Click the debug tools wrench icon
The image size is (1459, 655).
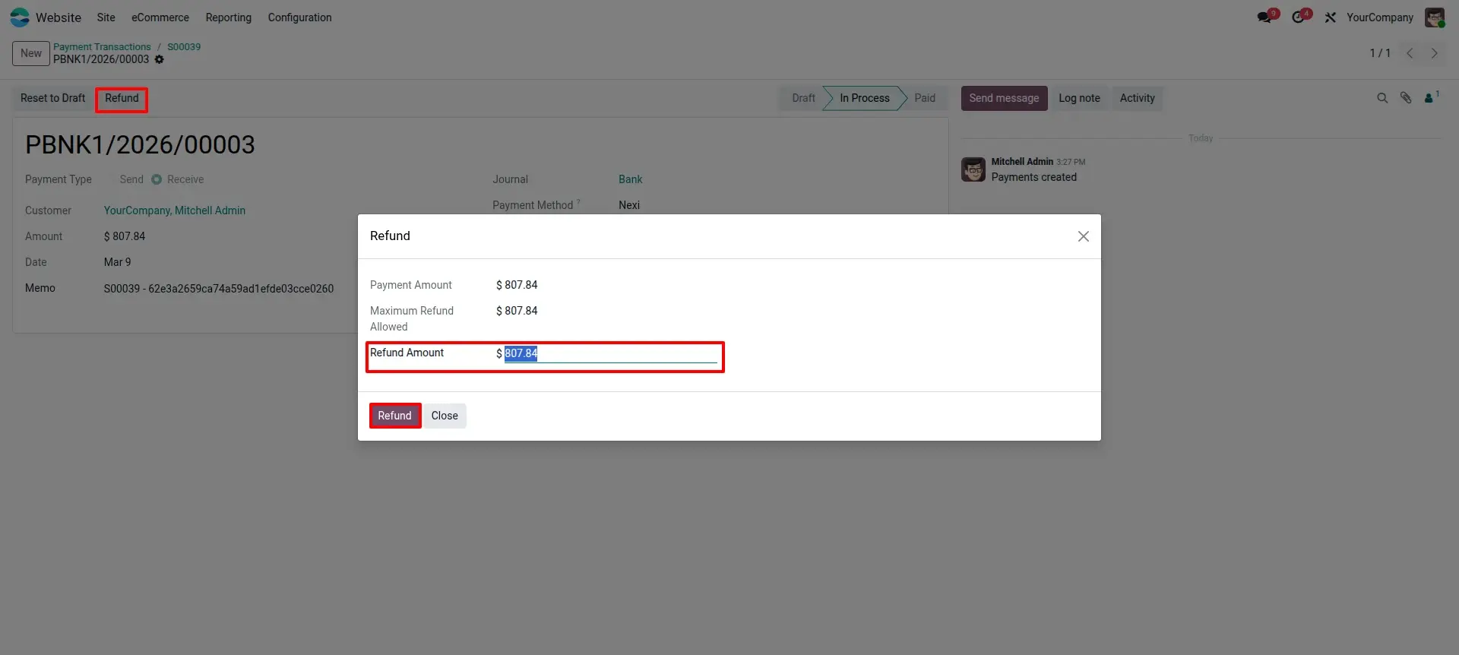coord(1331,17)
